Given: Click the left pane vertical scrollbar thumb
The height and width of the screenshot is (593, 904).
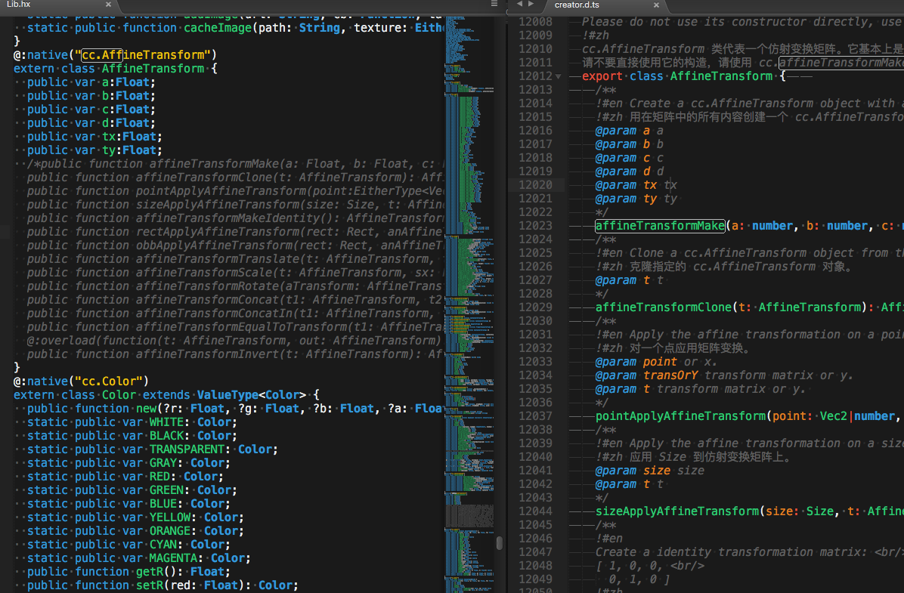Looking at the screenshot, I should point(500,543).
